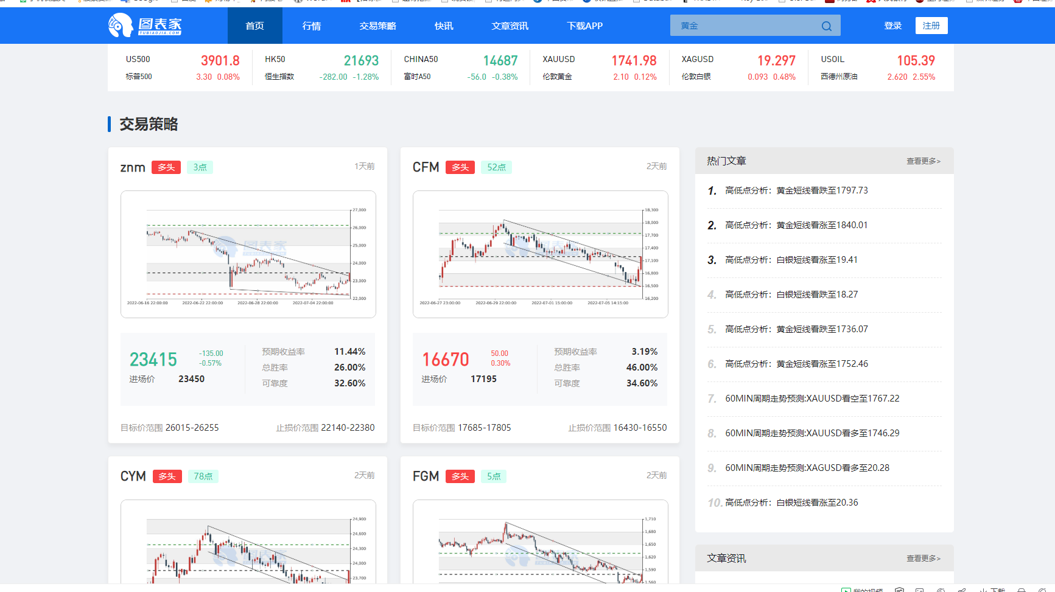Screen dimensions: 1055x592
Task: Expand 查看更多 in the 文章资讯 panel
Action: (x=923, y=559)
